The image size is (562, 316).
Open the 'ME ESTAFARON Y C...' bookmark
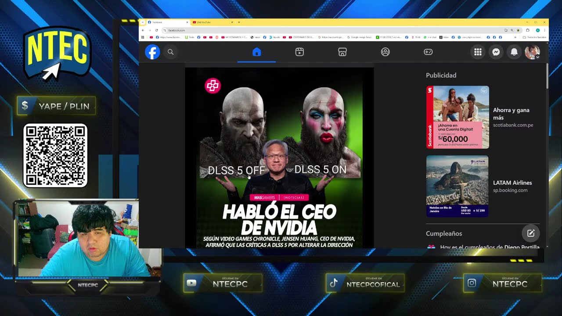click(x=235, y=37)
